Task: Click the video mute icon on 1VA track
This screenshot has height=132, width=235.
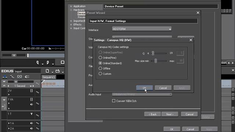Action: (32, 99)
